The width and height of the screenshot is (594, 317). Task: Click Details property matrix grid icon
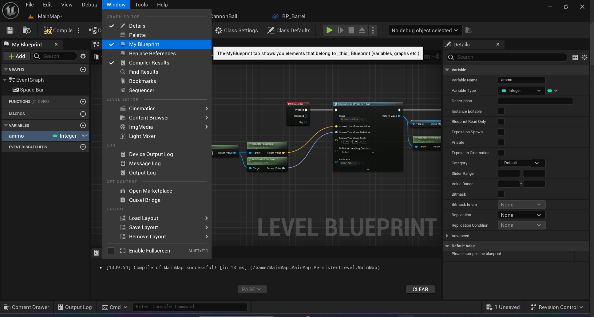(575, 57)
